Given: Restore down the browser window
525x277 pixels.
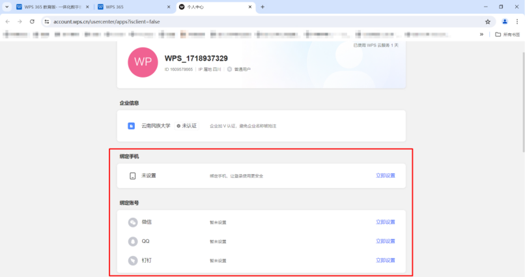Looking at the screenshot, I should tap(501, 7).
